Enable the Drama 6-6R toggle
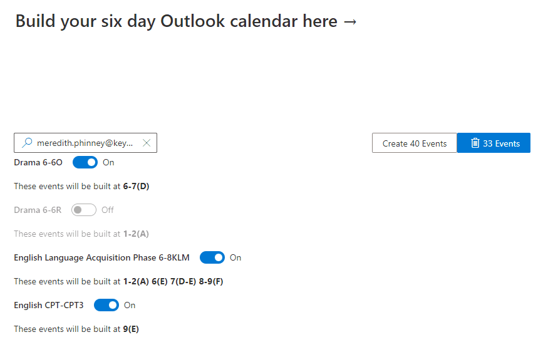The height and width of the screenshot is (357, 548). click(x=84, y=210)
